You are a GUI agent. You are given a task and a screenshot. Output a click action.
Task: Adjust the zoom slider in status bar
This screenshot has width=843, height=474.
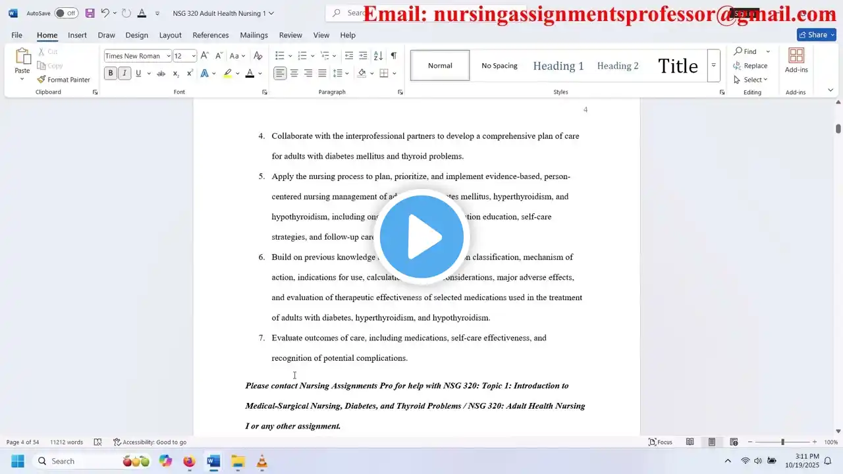[782, 442]
